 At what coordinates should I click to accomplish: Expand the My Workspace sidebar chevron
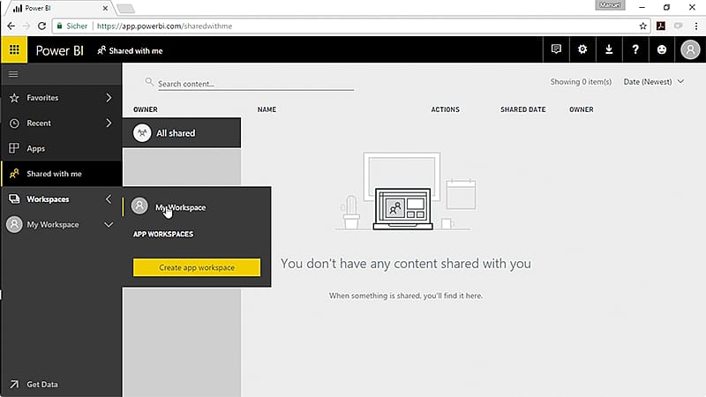pos(109,224)
